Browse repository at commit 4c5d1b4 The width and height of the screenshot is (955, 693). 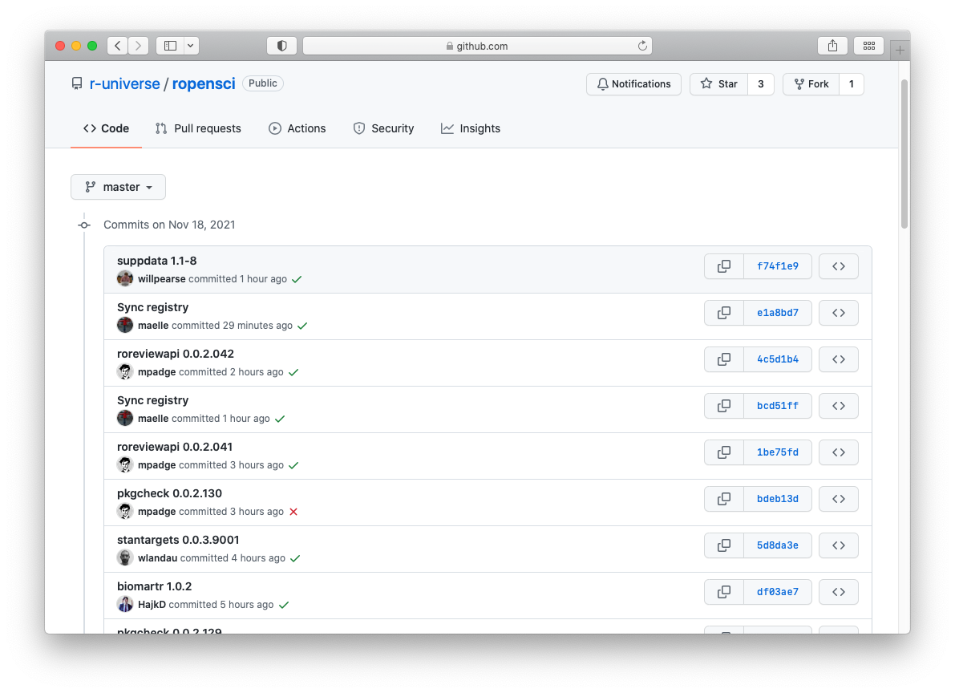(x=839, y=359)
